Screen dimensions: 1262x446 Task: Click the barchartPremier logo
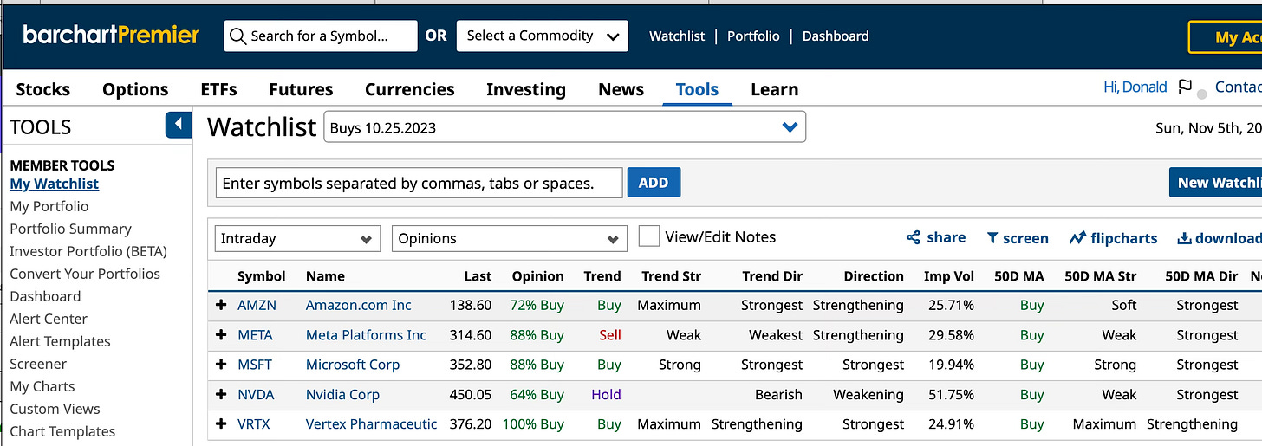(x=111, y=36)
